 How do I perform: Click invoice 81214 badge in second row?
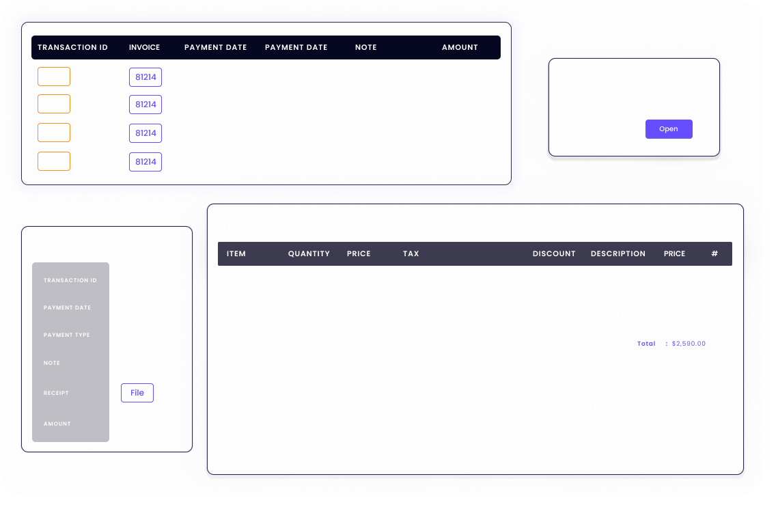coord(145,105)
